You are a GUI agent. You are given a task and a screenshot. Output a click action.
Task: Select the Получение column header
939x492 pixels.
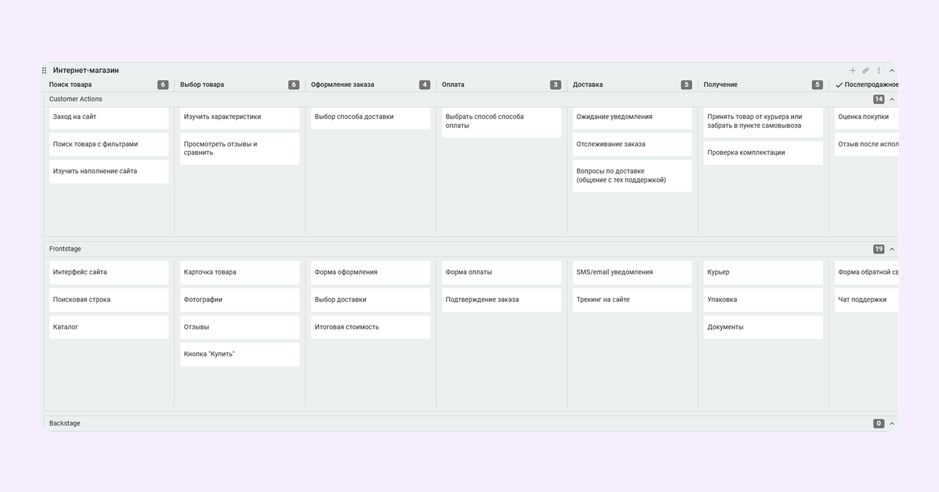(x=720, y=85)
